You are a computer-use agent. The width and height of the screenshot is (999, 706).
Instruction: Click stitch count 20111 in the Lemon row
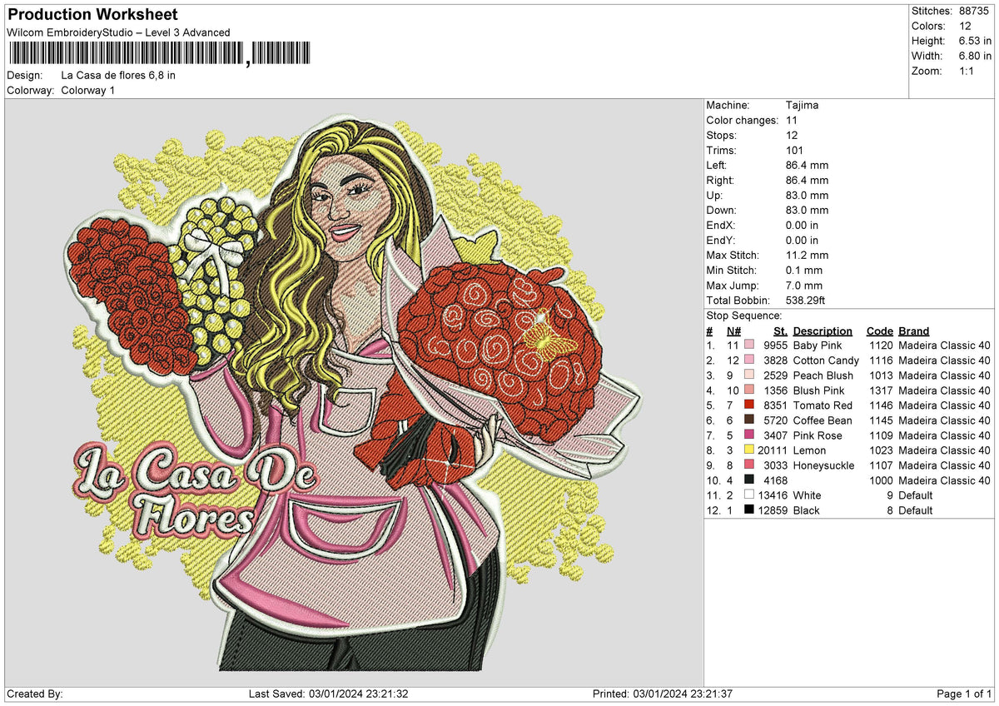772,450
